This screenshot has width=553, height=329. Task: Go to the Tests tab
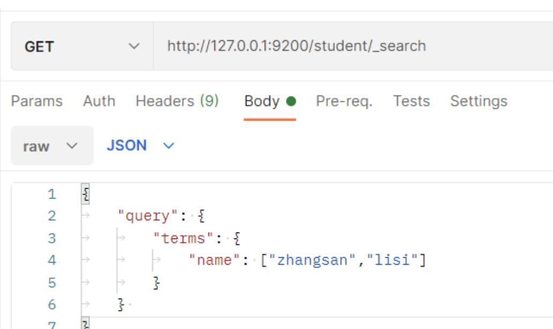(x=412, y=101)
